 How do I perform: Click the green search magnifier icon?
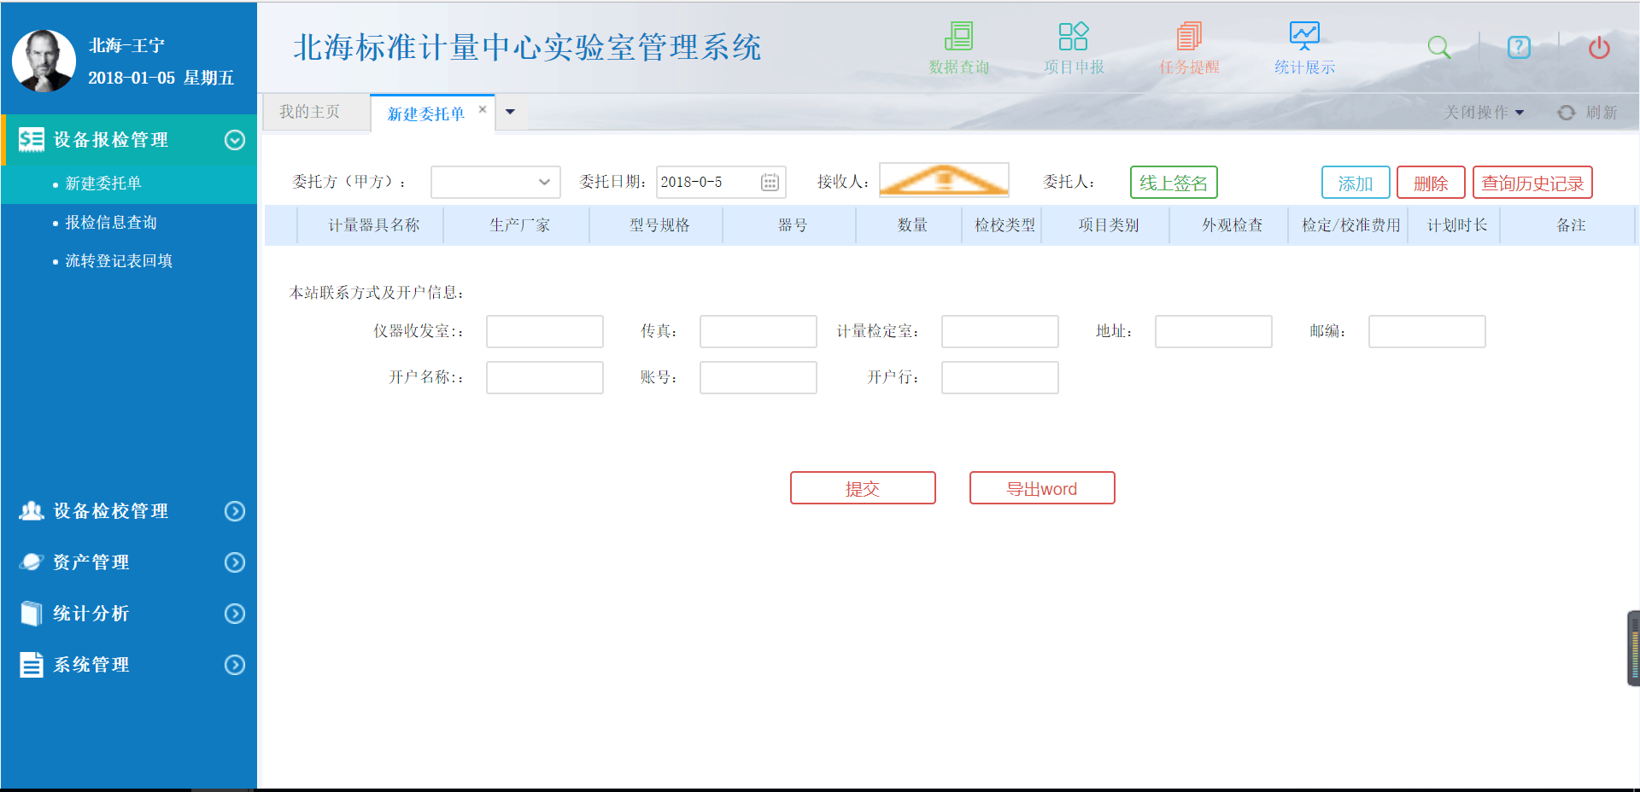(1439, 47)
